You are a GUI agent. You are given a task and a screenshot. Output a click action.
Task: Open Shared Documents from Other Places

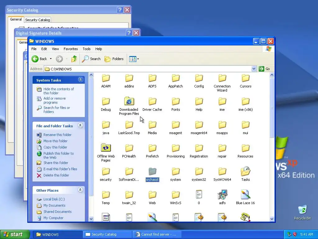point(57,212)
